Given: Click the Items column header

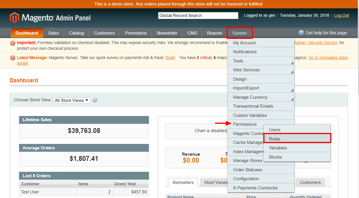Looking at the screenshot, I should click(x=94, y=184).
